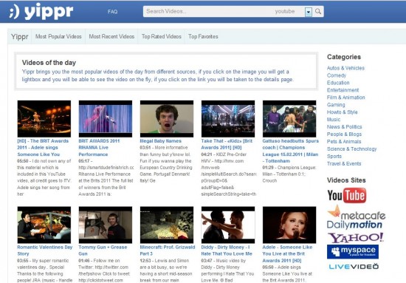The height and width of the screenshot is (283, 406).
Task: Open the Metacafe logo link
Action: point(357,212)
